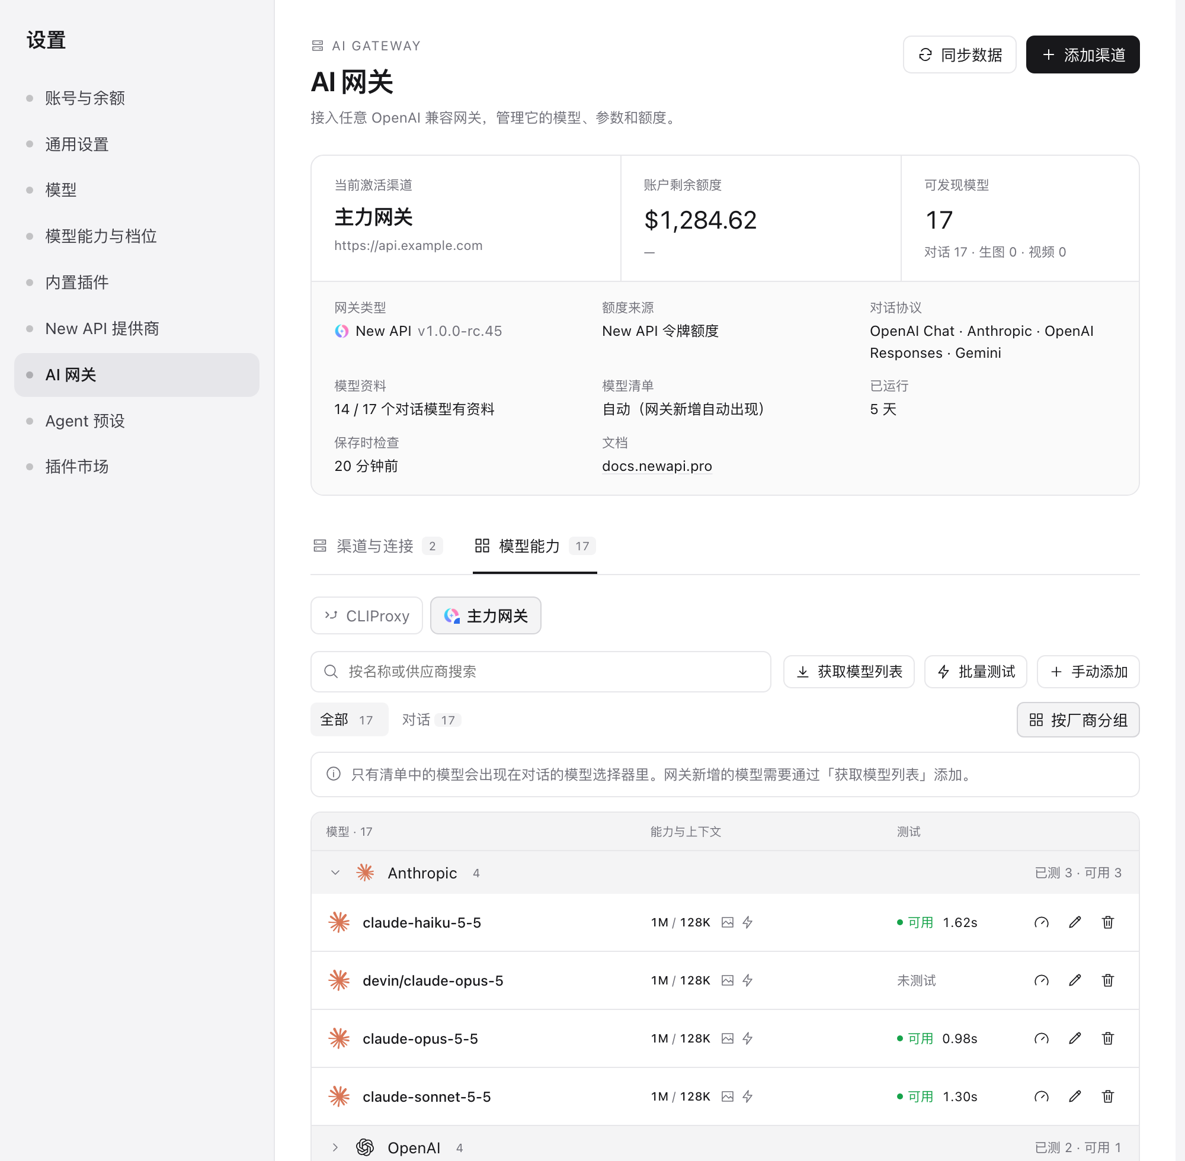Screen dimensions: 1185x1161
Task: Toggle 按厂商分组 grouping
Action: coord(1078,720)
